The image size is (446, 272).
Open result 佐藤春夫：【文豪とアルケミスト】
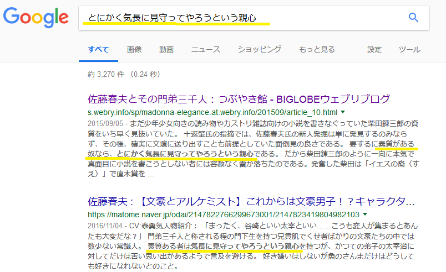tap(251, 201)
